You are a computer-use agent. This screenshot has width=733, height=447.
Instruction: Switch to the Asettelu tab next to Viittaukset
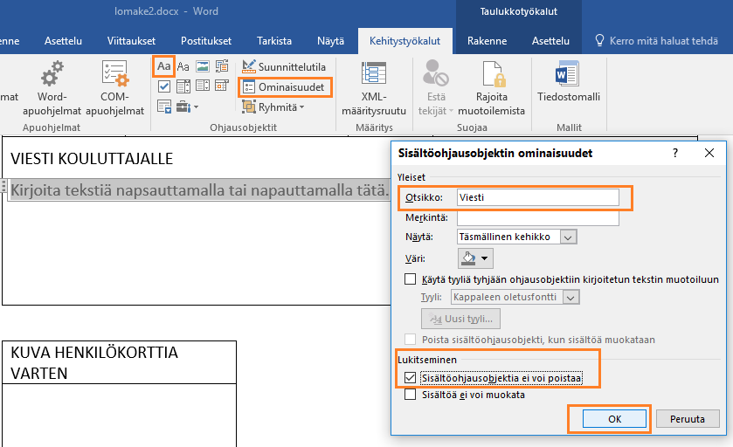point(63,41)
